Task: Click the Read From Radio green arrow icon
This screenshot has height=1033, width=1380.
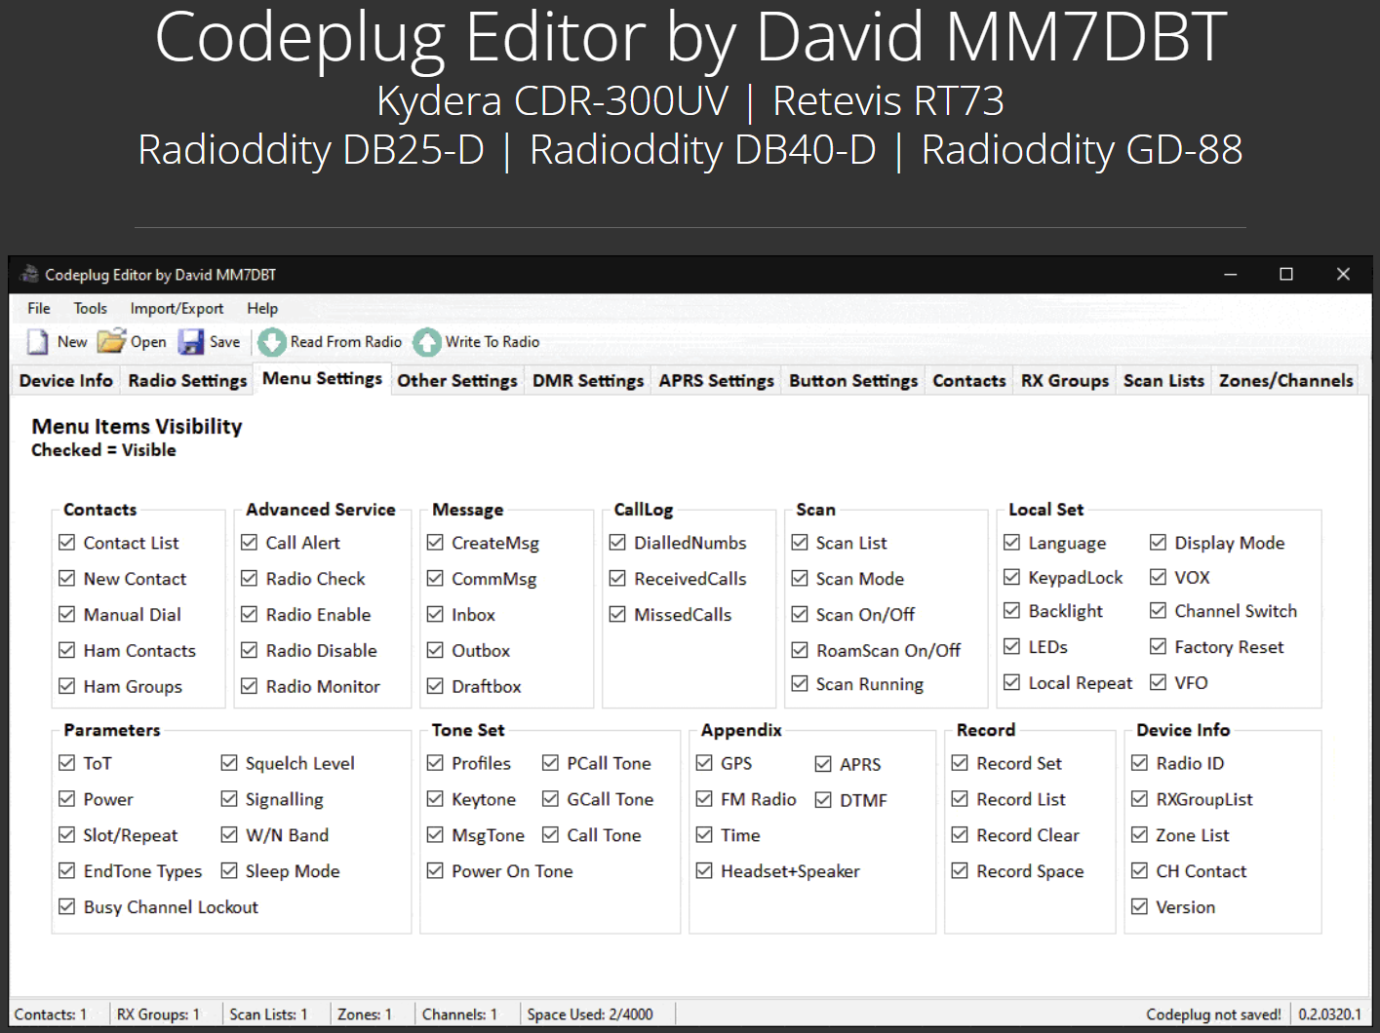Action: point(271,341)
